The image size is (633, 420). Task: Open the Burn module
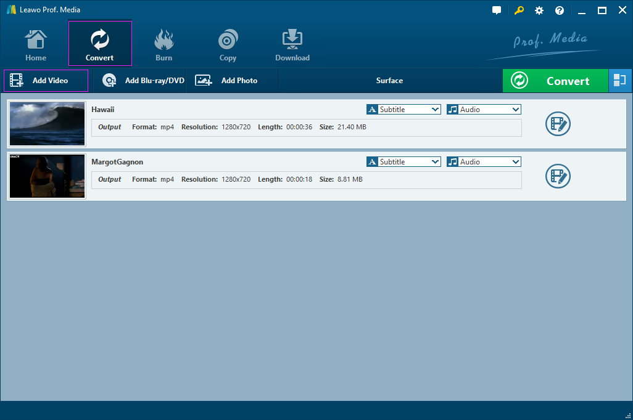(x=163, y=45)
